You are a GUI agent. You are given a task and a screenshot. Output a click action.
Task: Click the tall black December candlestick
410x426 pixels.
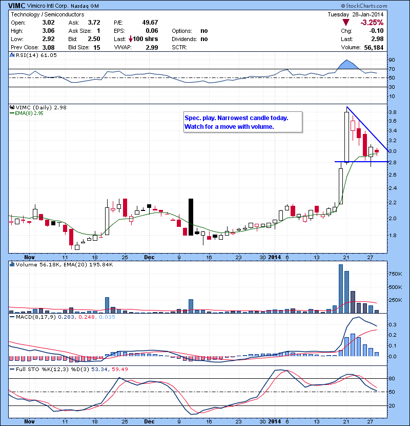[x=191, y=217]
